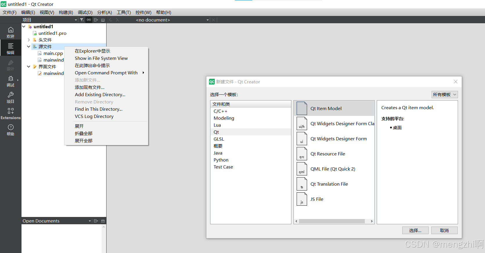
Task: Open the Extensions mode
Action: coord(10,114)
